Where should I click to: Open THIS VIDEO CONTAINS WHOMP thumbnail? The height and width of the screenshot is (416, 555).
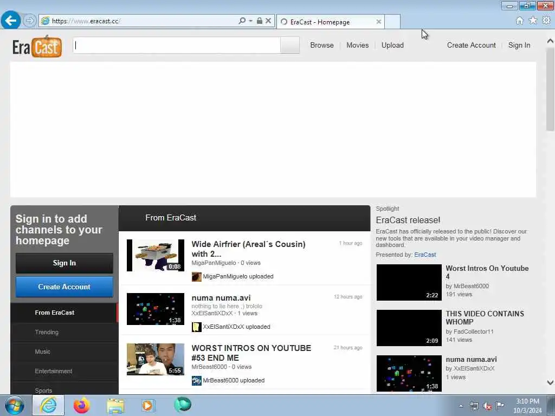coord(409,328)
